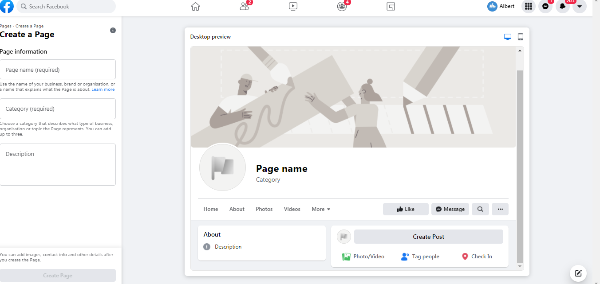The height and width of the screenshot is (284, 600).
Task: Open the apps grid menu
Action: pyautogui.click(x=528, y=7)
